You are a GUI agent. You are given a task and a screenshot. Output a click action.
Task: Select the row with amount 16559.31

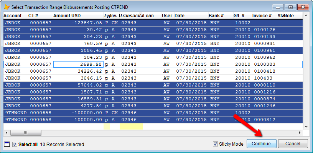(153, 99)
